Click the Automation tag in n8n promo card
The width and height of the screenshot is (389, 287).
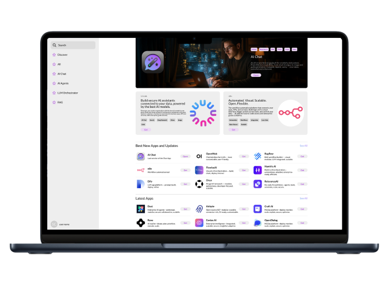[x=233, y=120]
